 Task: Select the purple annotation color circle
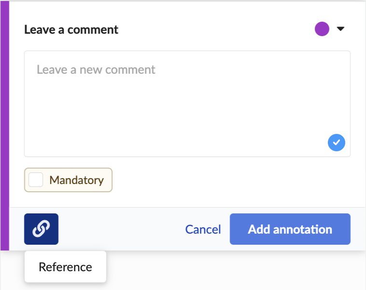coord(322,29)
